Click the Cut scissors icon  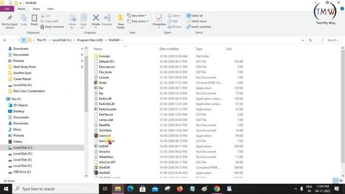[43, 16]
